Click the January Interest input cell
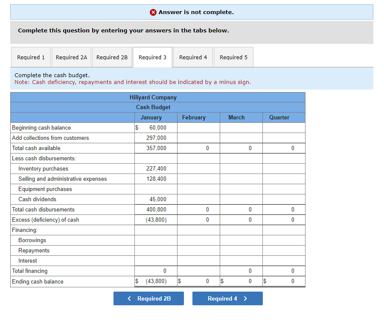Viewport: 384px width, 327px height. (x=156, y=260)
